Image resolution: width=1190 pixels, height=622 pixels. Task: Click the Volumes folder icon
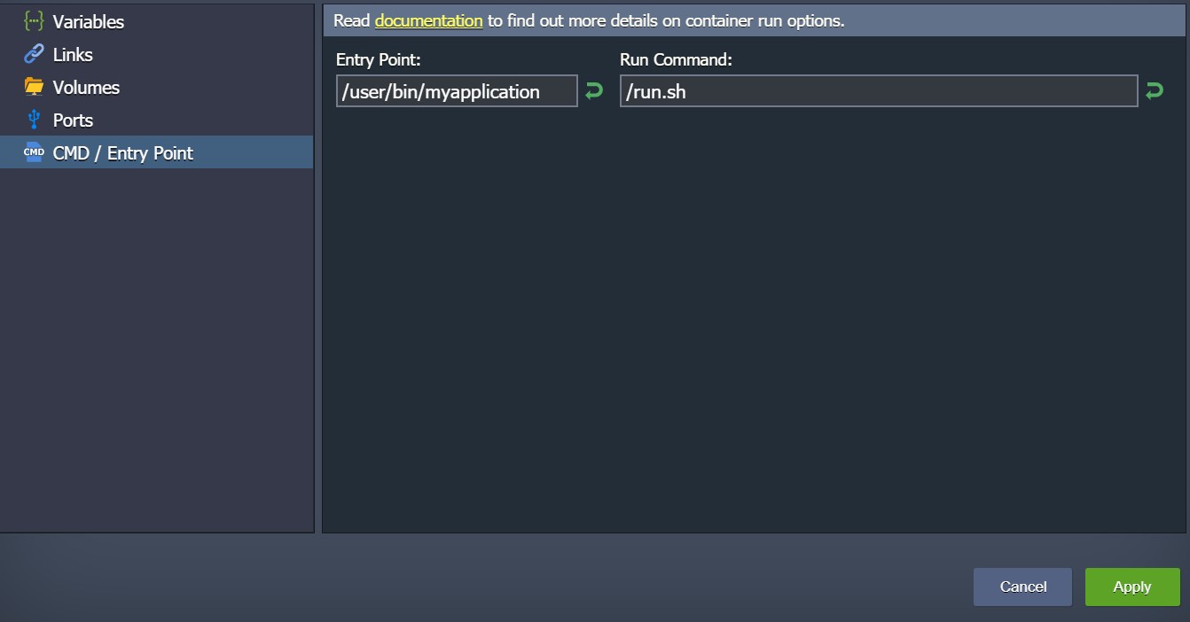(x=34, y=87)
